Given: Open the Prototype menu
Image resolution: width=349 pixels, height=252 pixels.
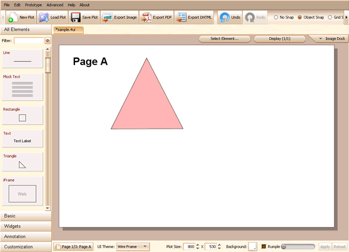Looking at the screenshot, I should [33, 5].
